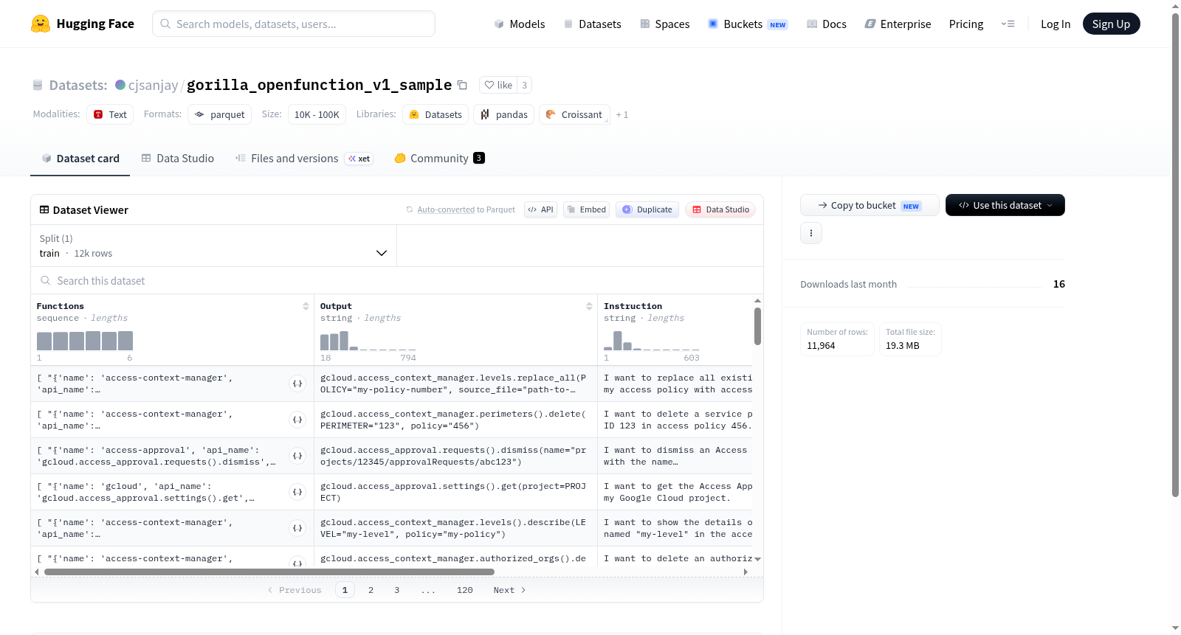
Task: Open Models page
Action: coord(520,24)
